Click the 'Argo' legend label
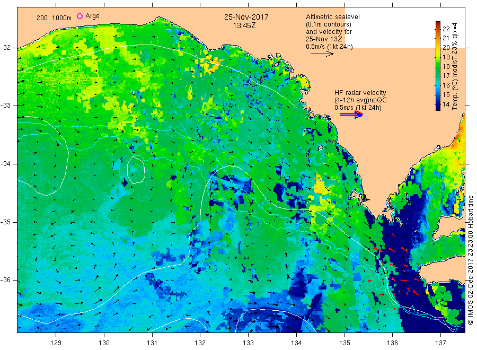477x350 pixels. (x=92, y=16)
